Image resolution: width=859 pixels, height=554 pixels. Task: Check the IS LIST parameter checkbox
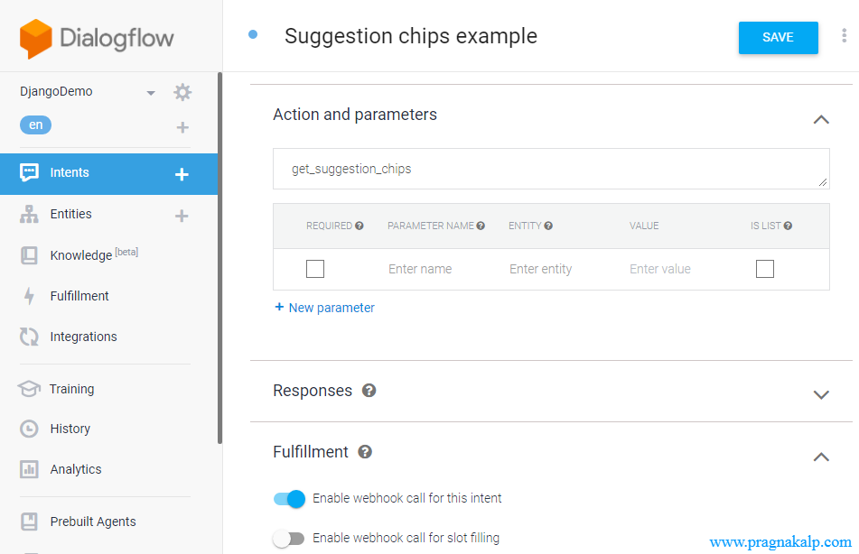point(765,269)
